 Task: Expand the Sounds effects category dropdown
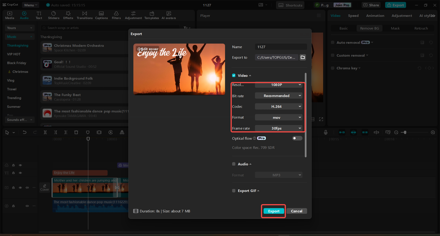click(20, 120)
